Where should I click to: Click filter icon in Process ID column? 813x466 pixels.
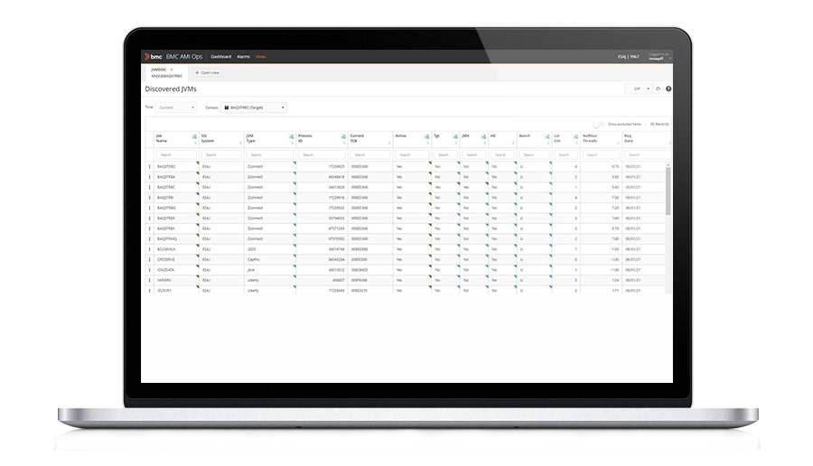(x=343, y=137)
